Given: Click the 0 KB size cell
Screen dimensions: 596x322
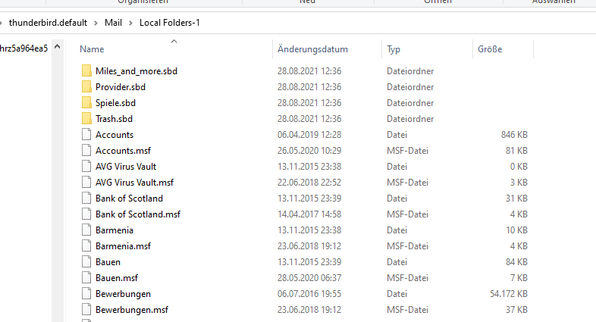Looking at the screenshot, I should pyautogui.click(x=519, y=167).
